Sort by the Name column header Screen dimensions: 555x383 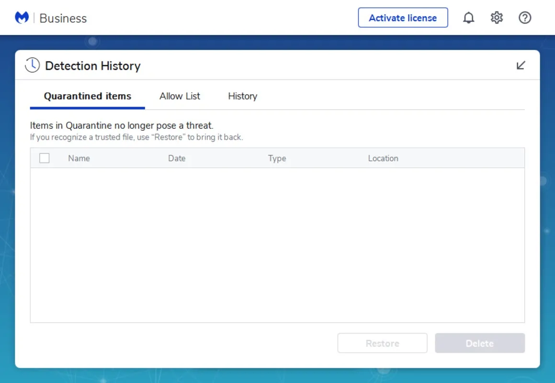[79, 158]
